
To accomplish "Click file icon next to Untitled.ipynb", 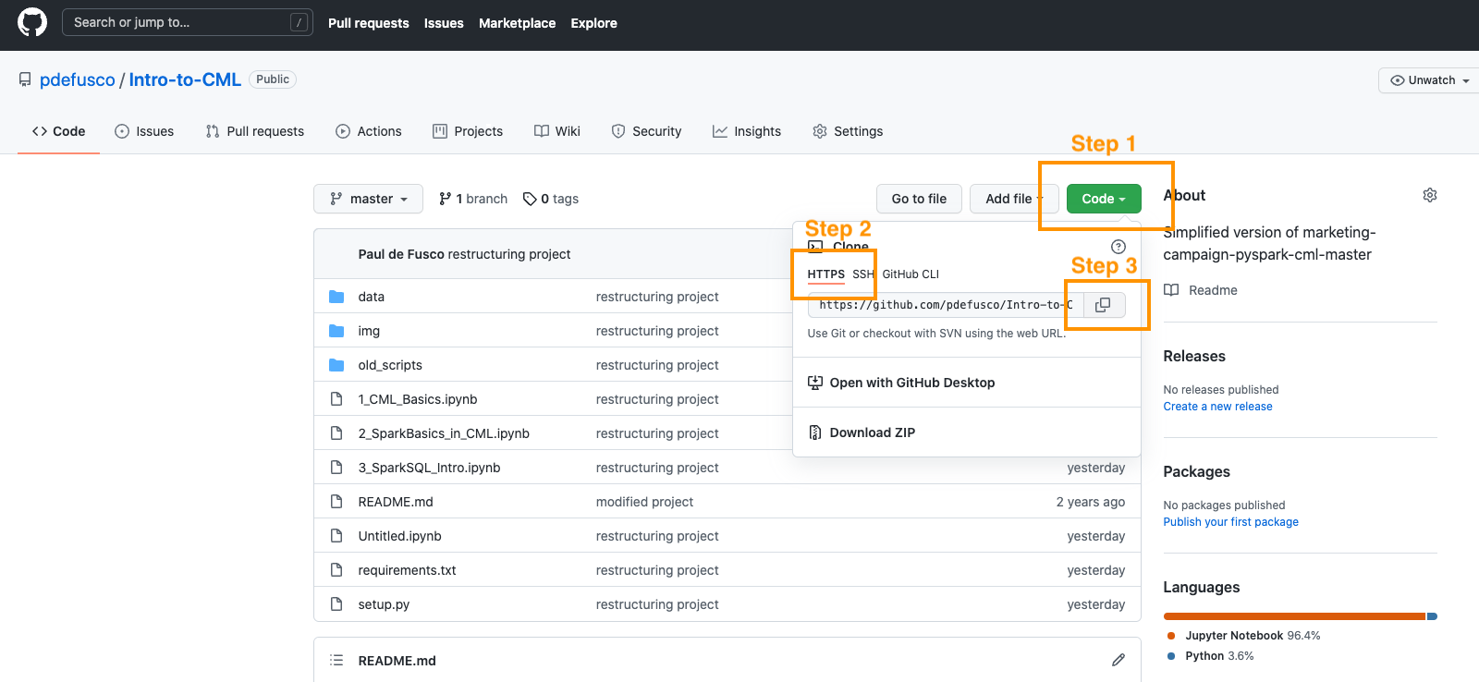I will [336, 536].
